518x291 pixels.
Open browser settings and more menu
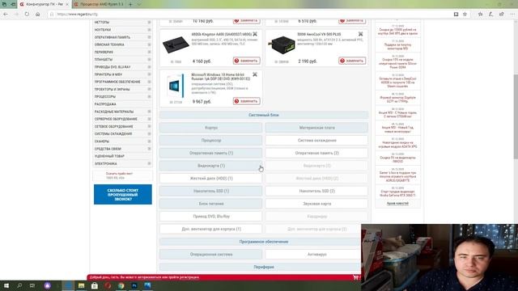pos(512,15)
